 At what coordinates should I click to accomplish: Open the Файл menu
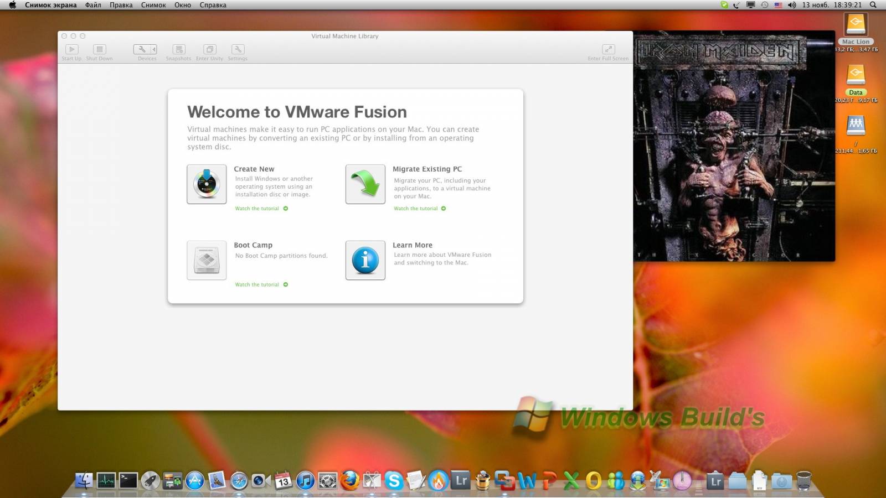tap(93, 5)
